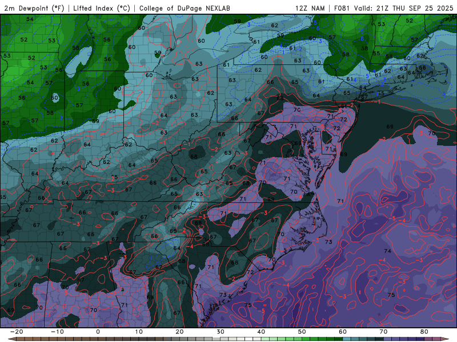This screenshot has height=342, width=457.
Task: Click the '-10' color scale label
Action: pyautogui.click(x=57, y=332)
